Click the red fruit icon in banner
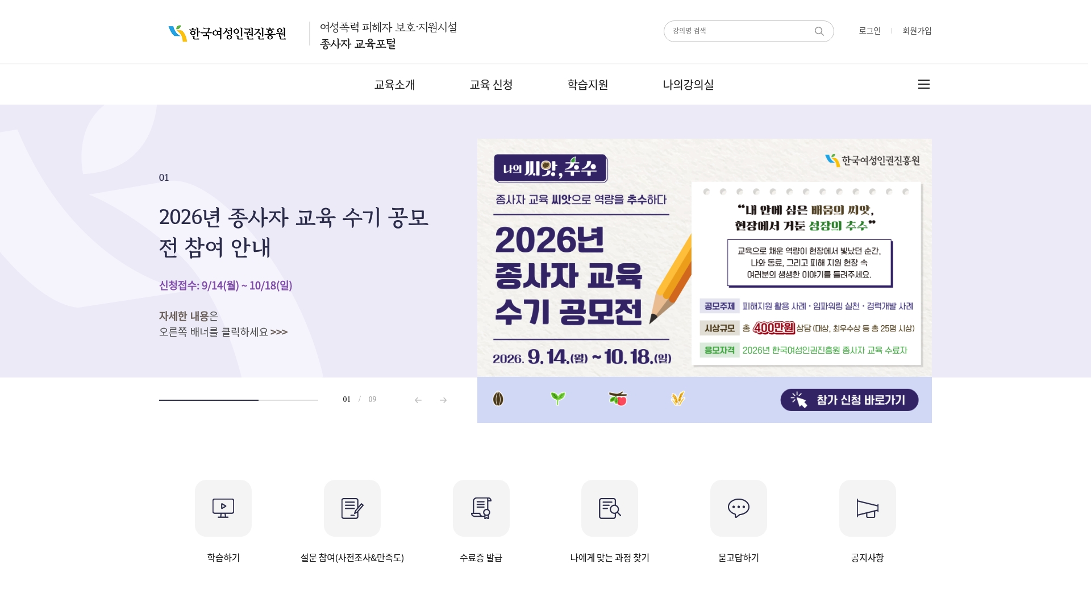This screenshot has height=614, width=1091. [x=618, y=399]
